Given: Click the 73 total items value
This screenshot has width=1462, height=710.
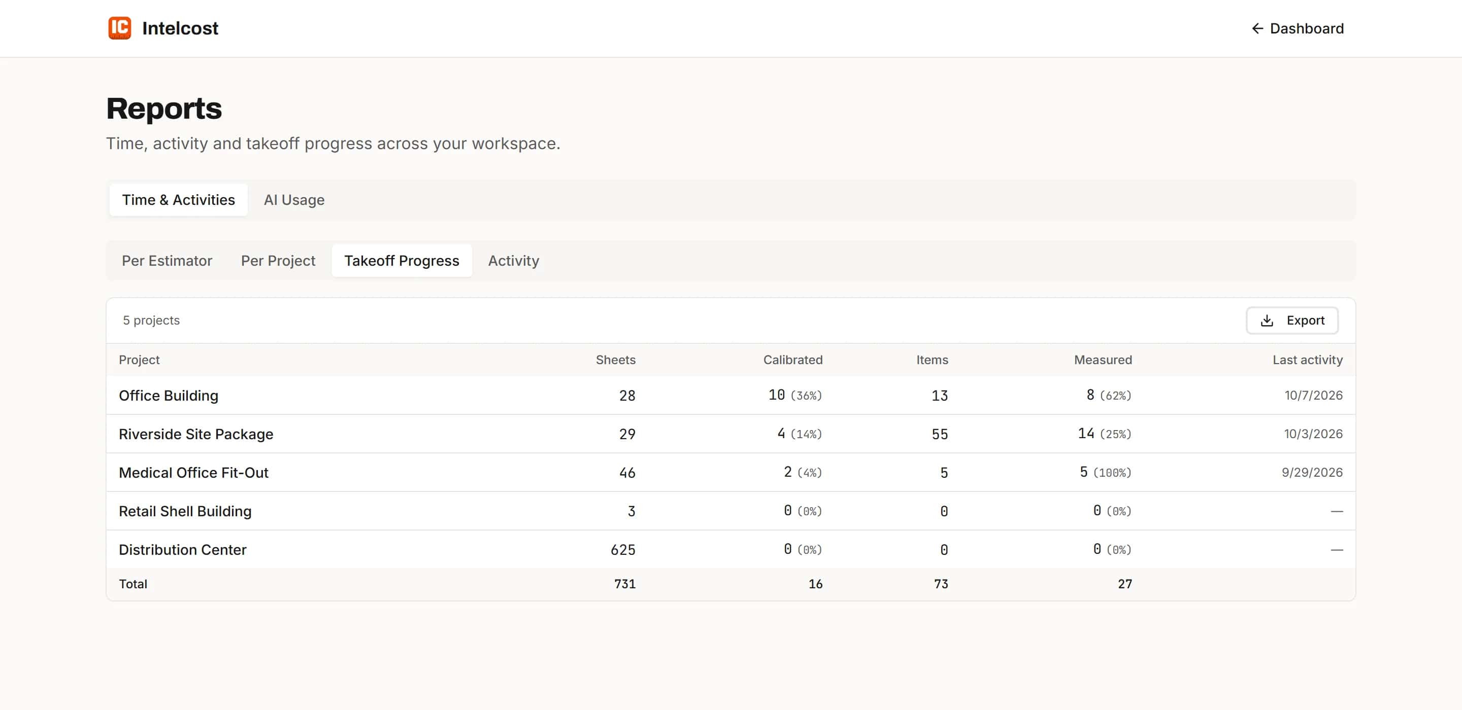Looking at the screenshot, I should click(x=941, y=584).
